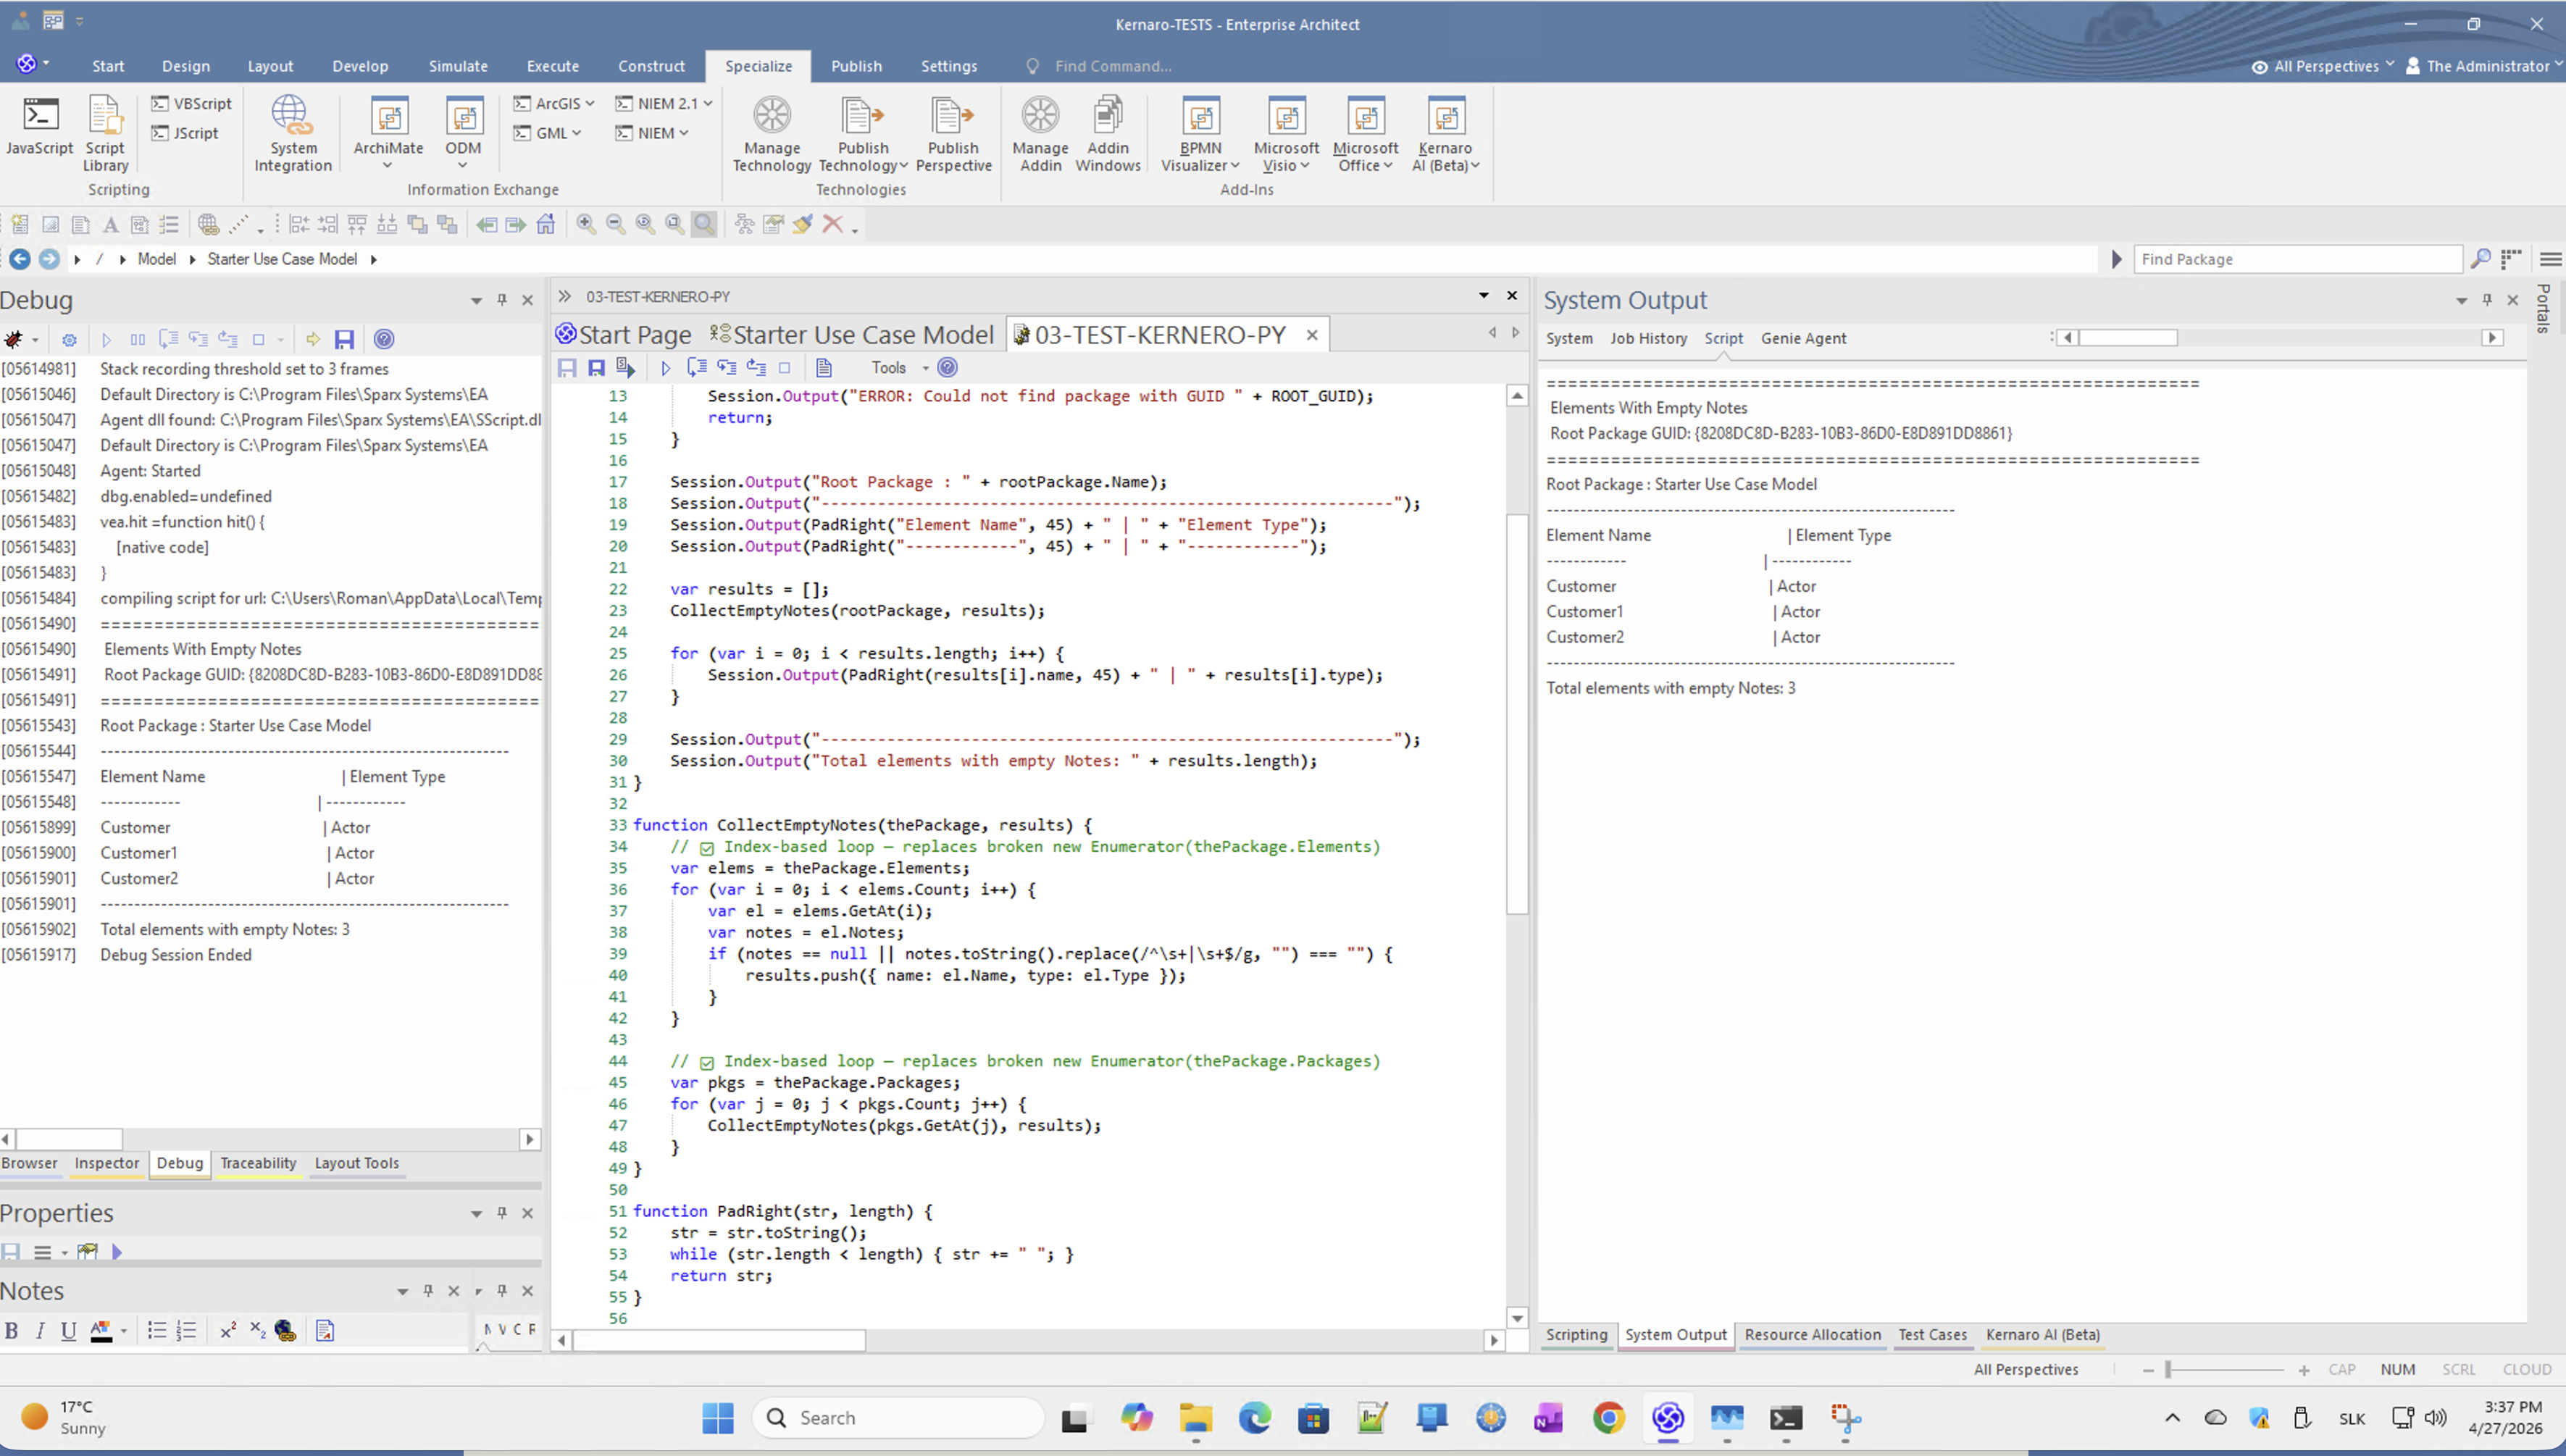Click the System Output tab scroll thumb
This screenshot has width=2566, height=1456.
[2127, 338]
